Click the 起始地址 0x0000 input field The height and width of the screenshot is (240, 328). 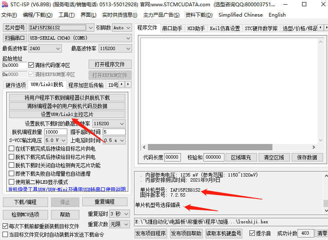click(x=15, y=65)
